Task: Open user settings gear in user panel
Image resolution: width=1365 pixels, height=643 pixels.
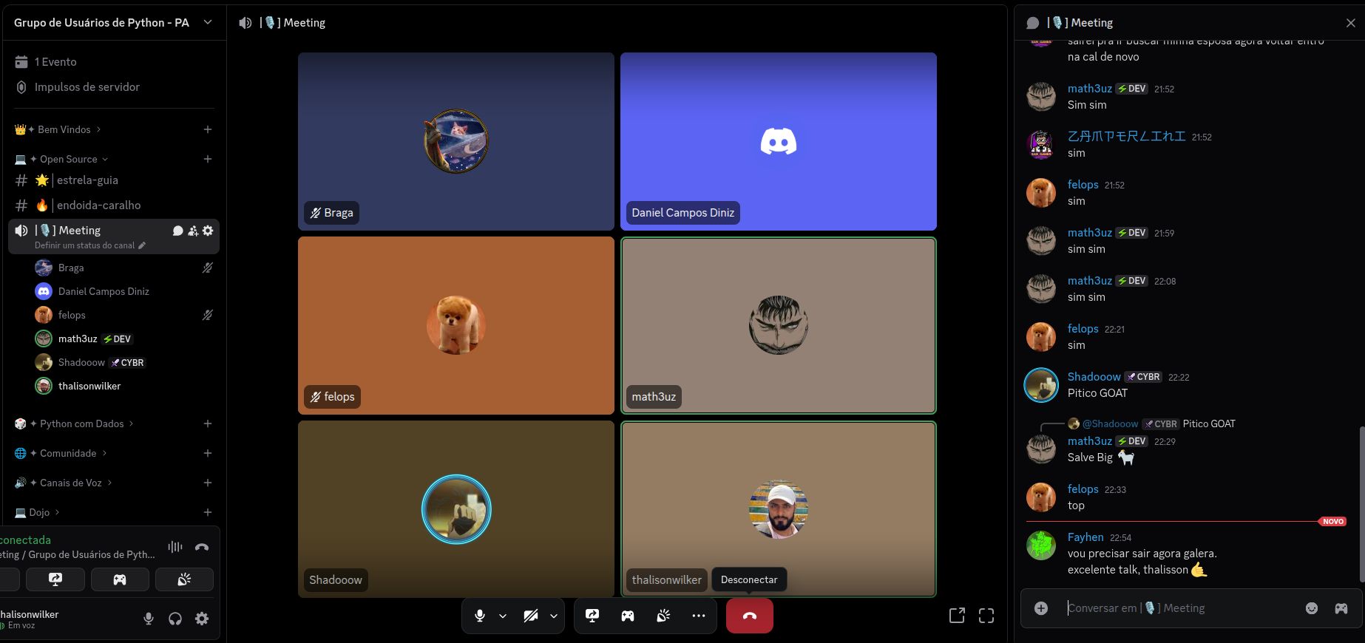Action: click(x=202, y=619)
